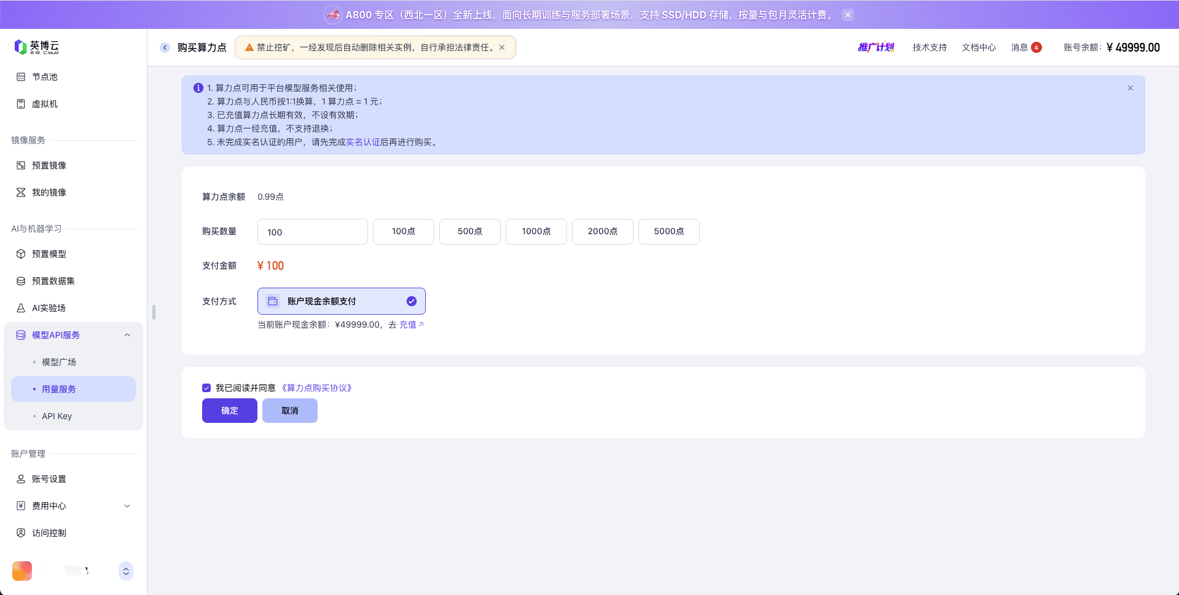Click the 购买数量 input field
This screenshot has width=1179, height=595.
tap(312, 232)
